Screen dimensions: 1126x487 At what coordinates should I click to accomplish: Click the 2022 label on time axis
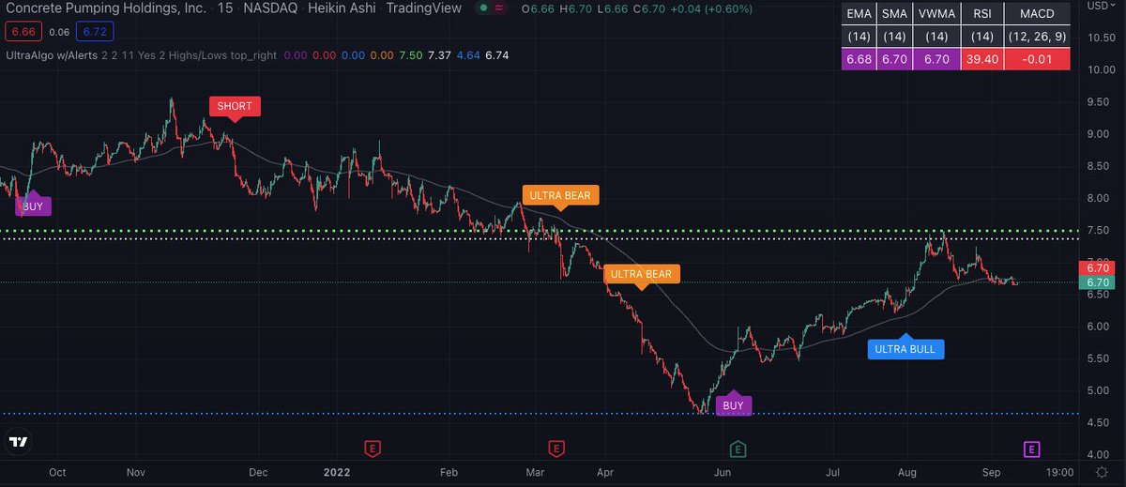coord(335,475)
